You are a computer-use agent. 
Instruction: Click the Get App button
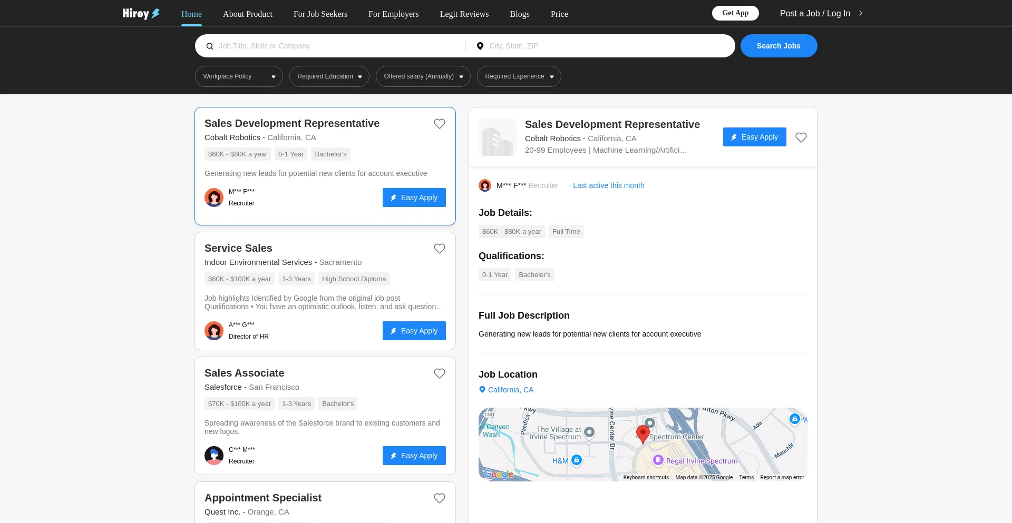coord(735,13)
